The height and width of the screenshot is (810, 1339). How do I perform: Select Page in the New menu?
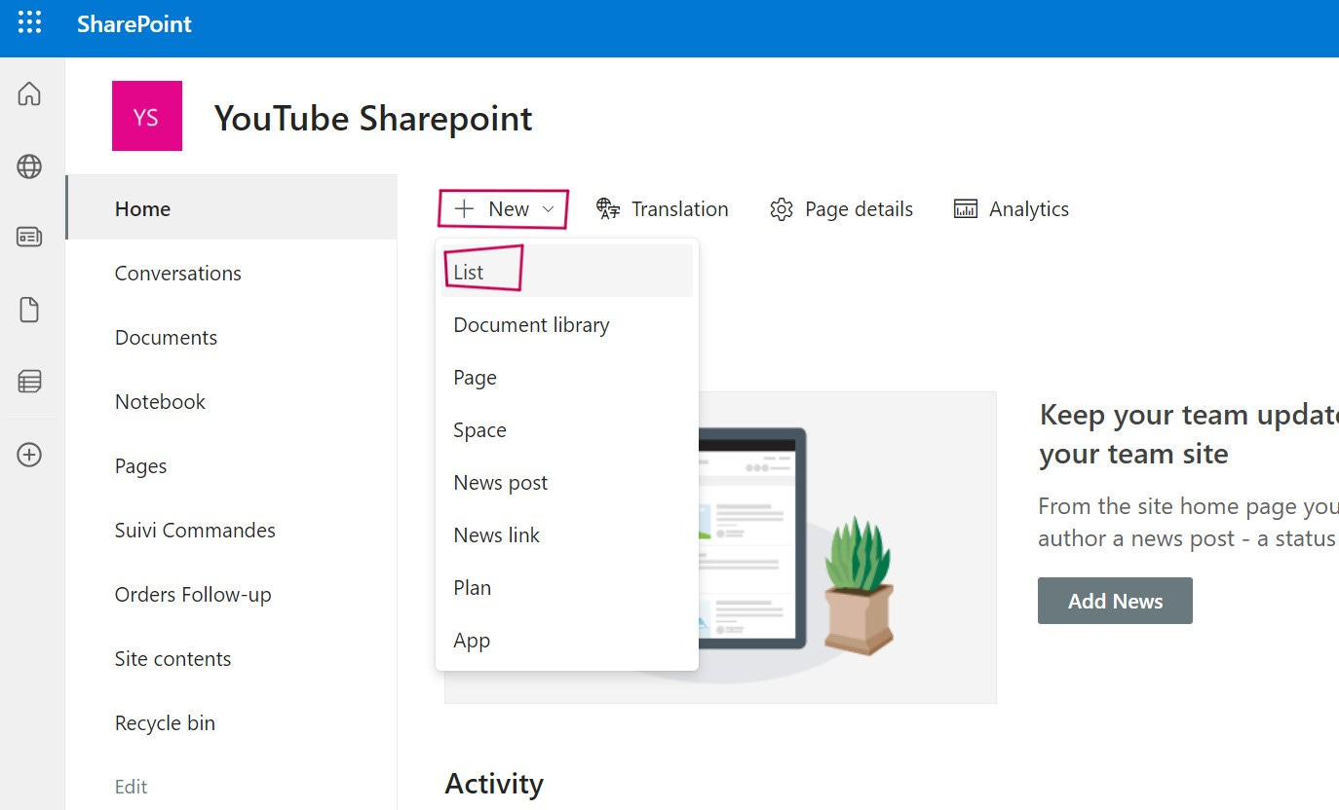pyautogui.click(x=566, y=378)
